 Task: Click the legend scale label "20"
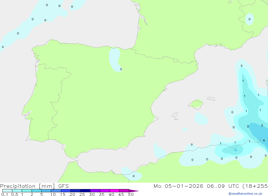(x=72, y=194)
